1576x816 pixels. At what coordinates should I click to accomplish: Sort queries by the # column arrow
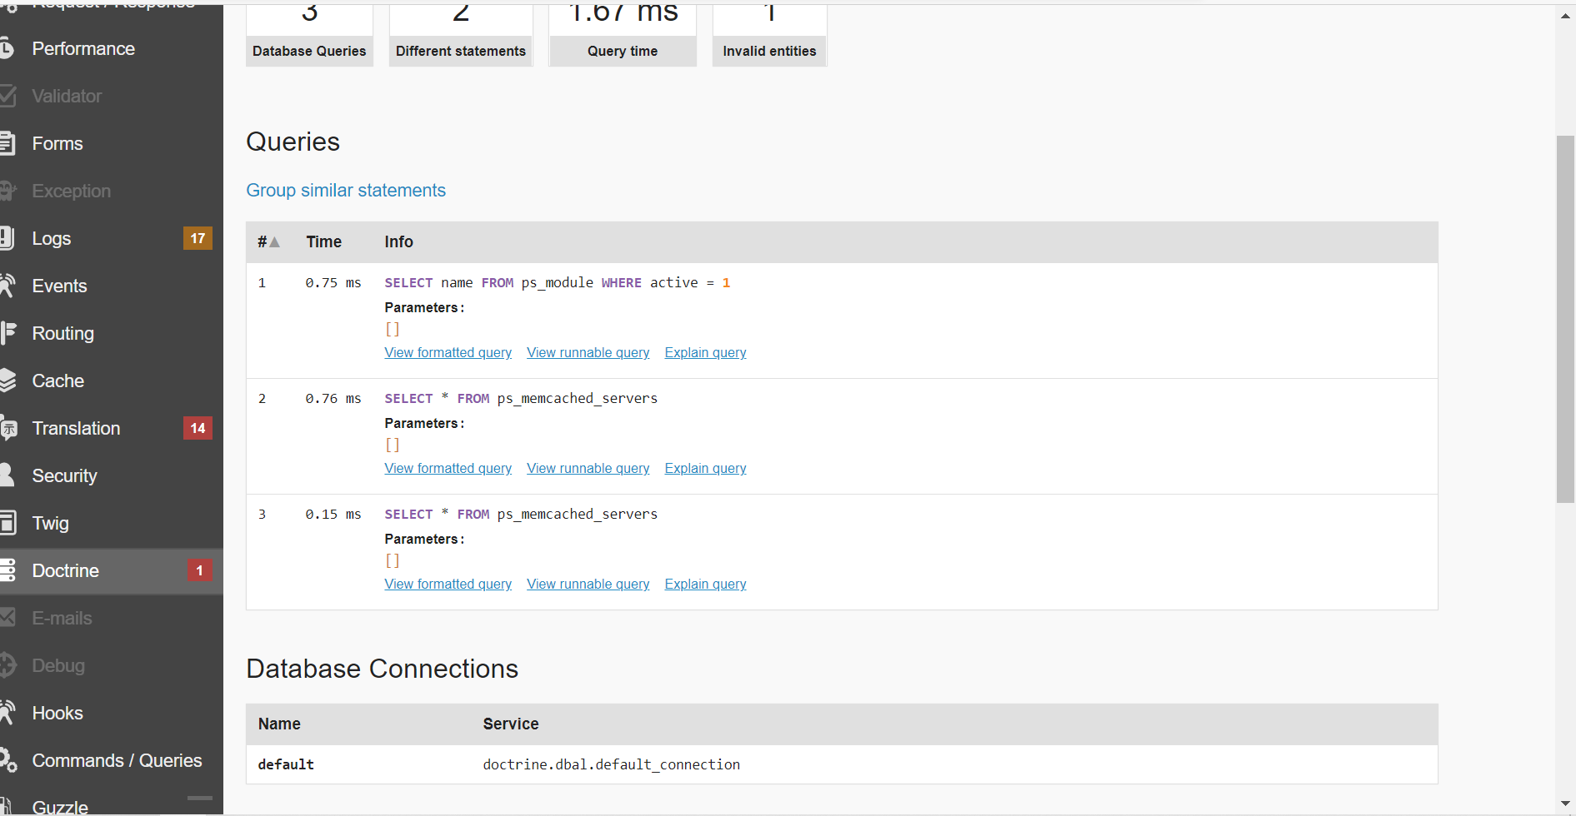click(x=274, y=242)
